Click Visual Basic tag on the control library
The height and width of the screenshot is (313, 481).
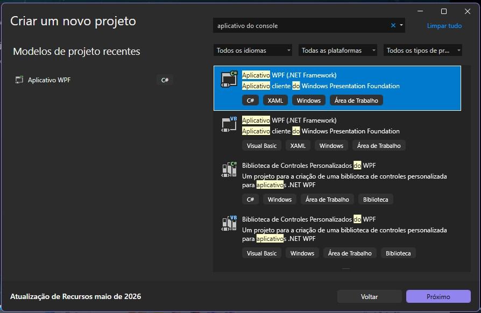click(261, 253)
